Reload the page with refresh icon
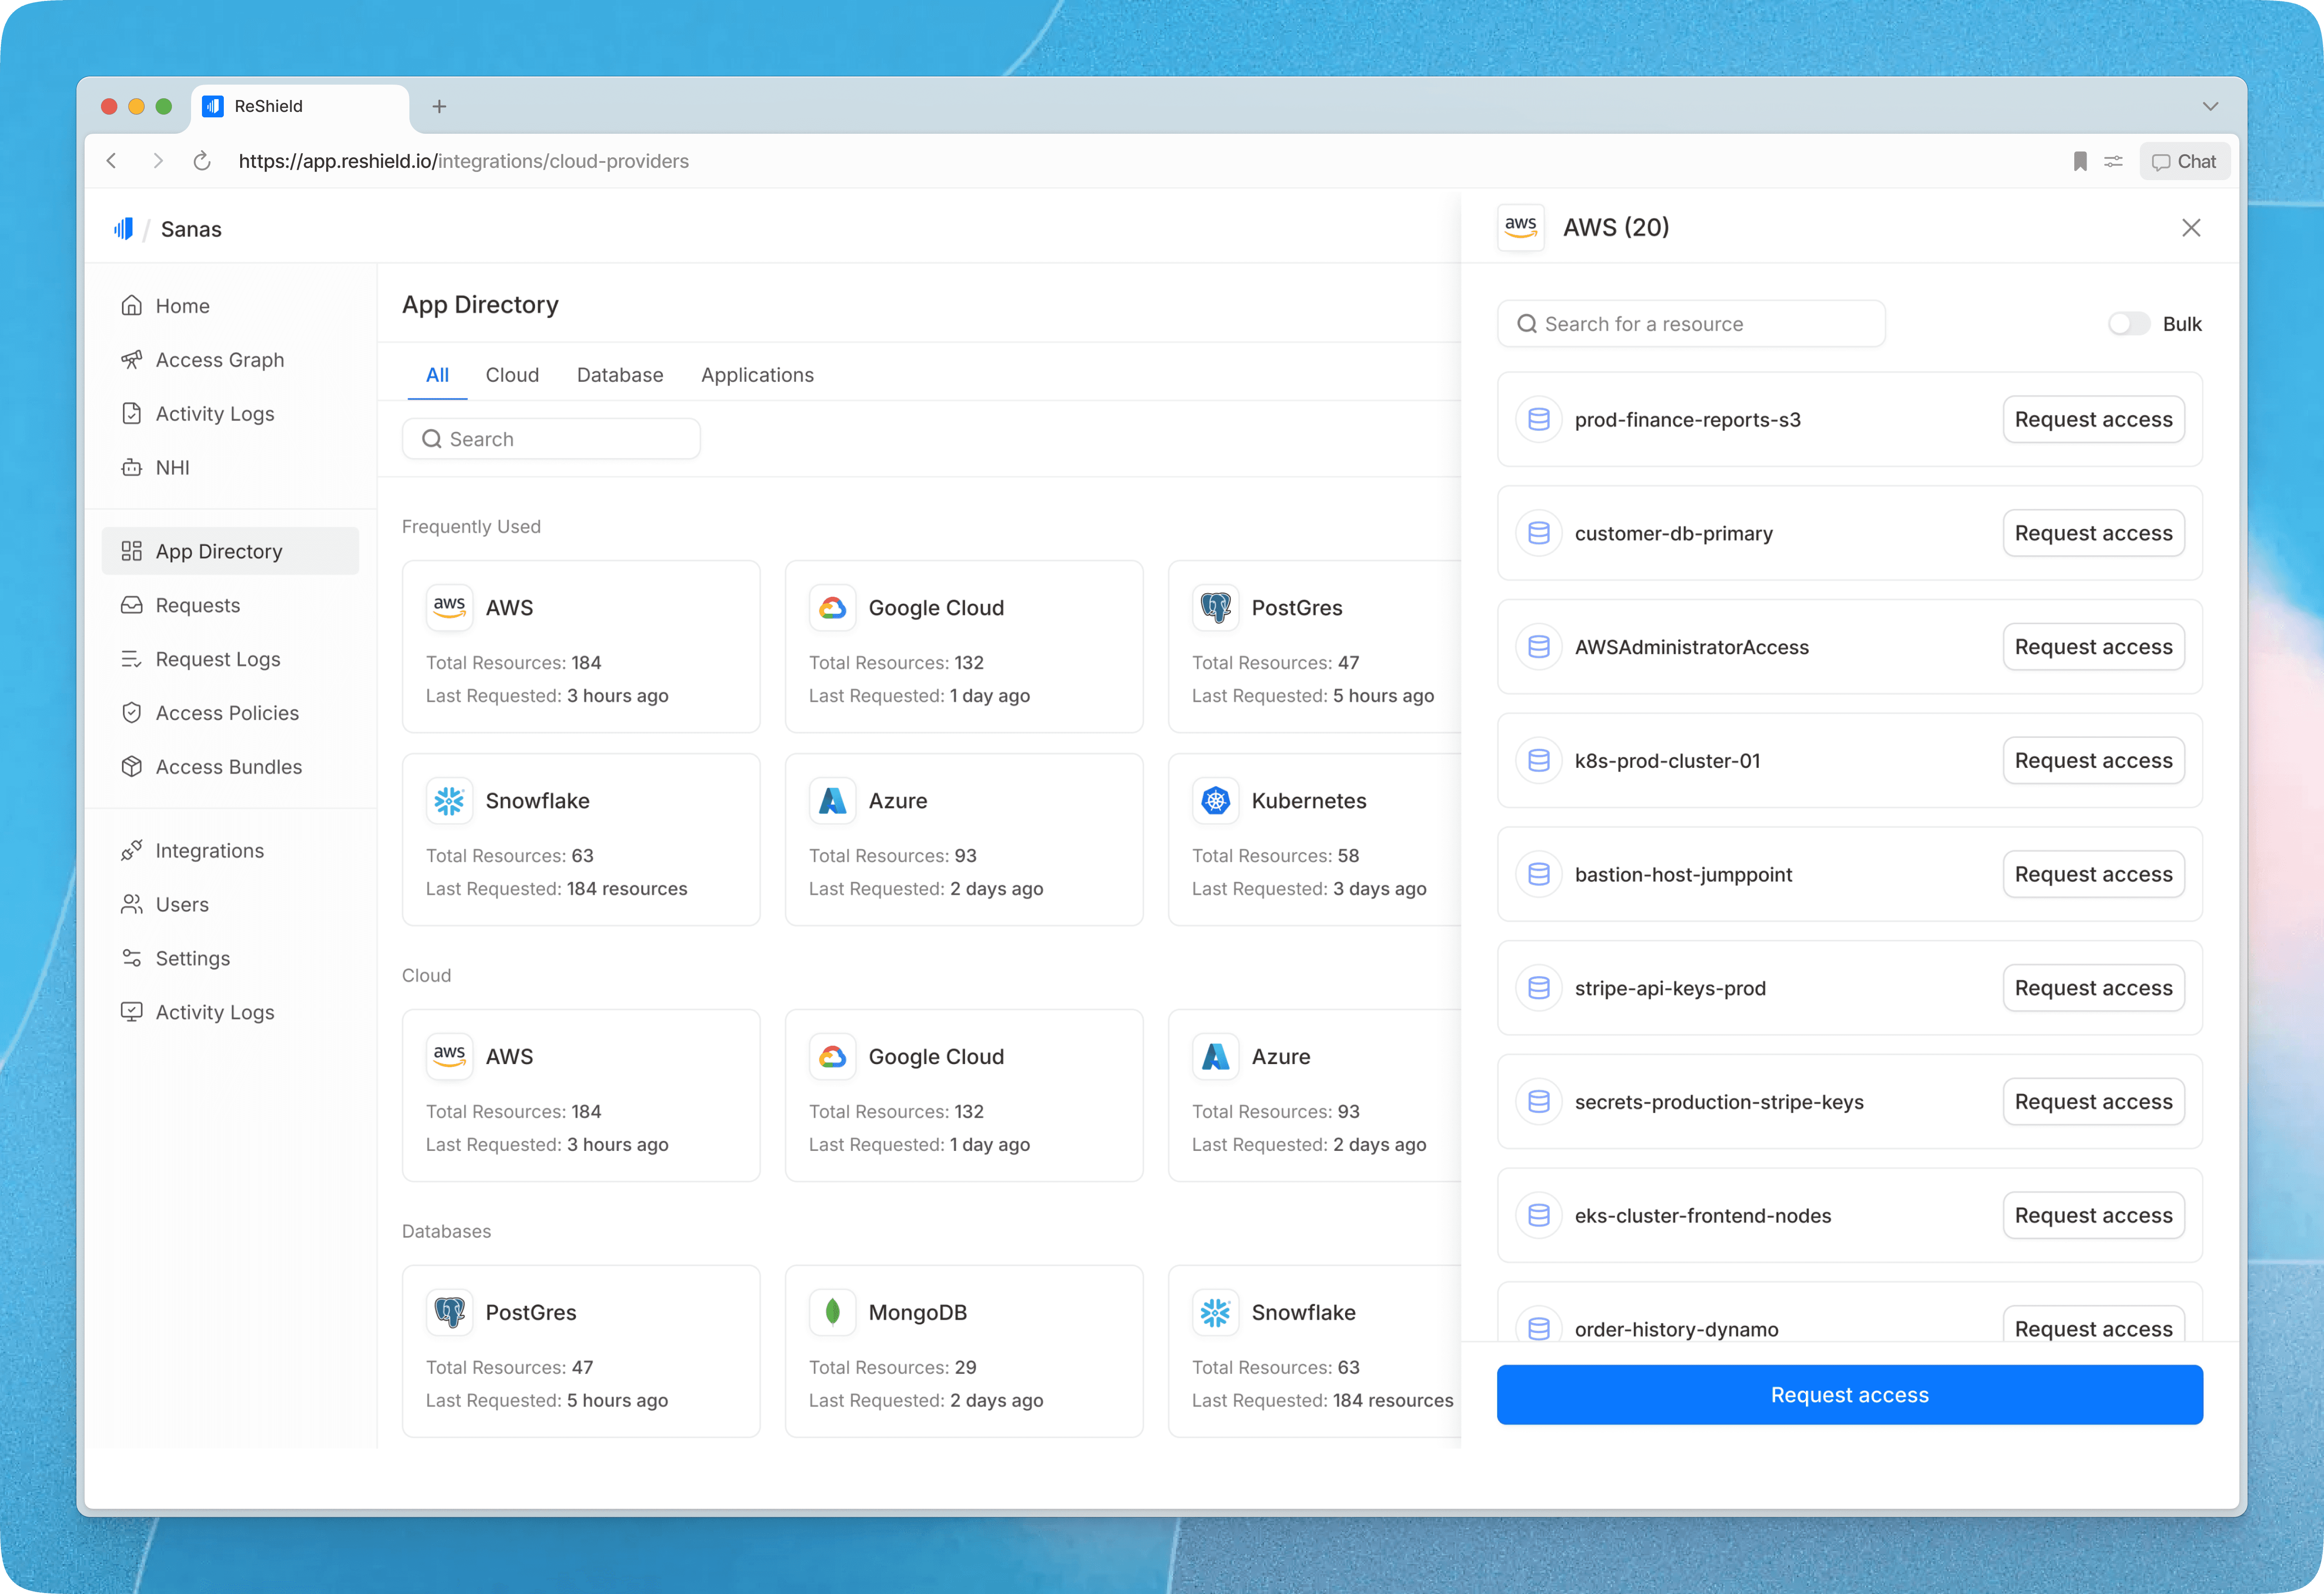This screenshot has height=1594, width=2324. 202,162
